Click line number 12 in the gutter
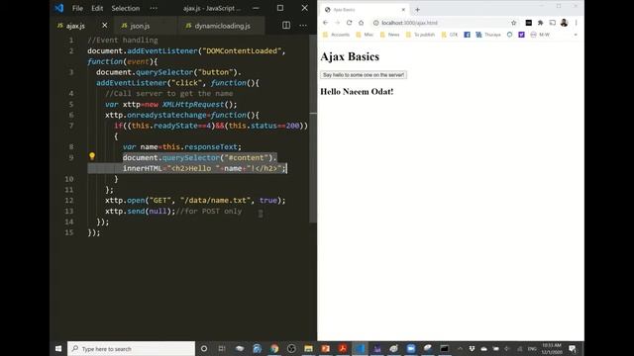Viewport: 634px width, 356px height. point(69,200)
